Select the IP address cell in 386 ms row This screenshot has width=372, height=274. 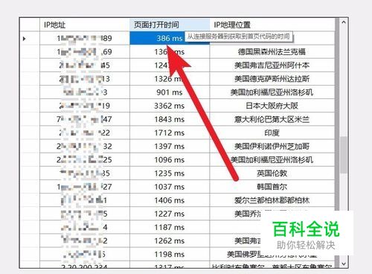[x=85, y=38]
